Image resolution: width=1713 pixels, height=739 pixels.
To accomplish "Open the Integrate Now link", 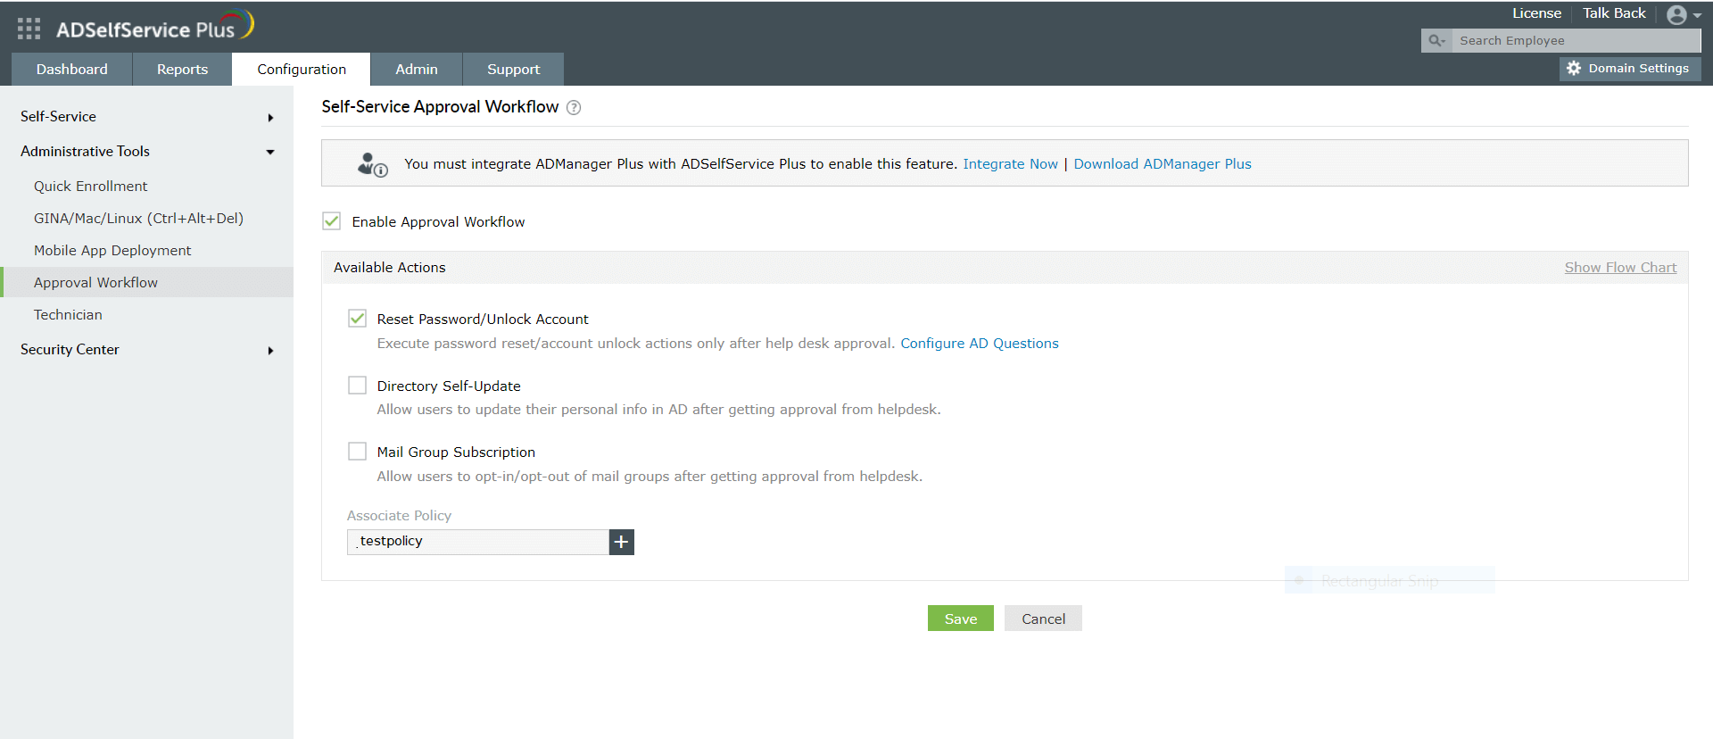I will 1010,164.
